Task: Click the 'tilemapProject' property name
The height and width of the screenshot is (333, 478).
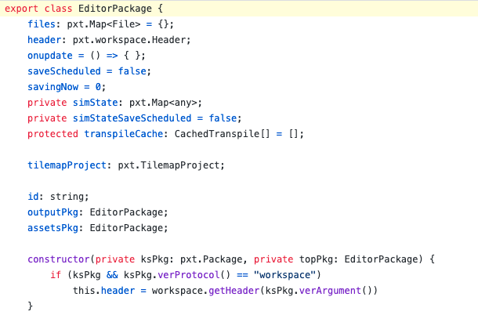Action: [67, 165]
